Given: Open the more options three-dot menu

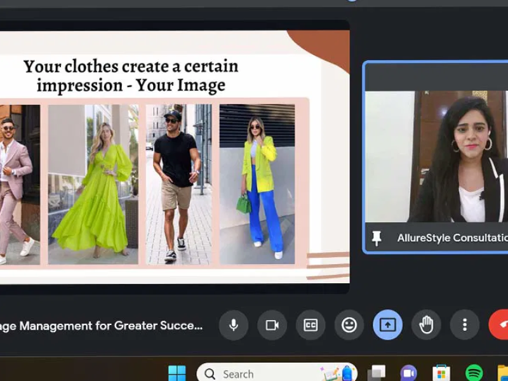Looking at the screenshot, I should pos(465,325).
